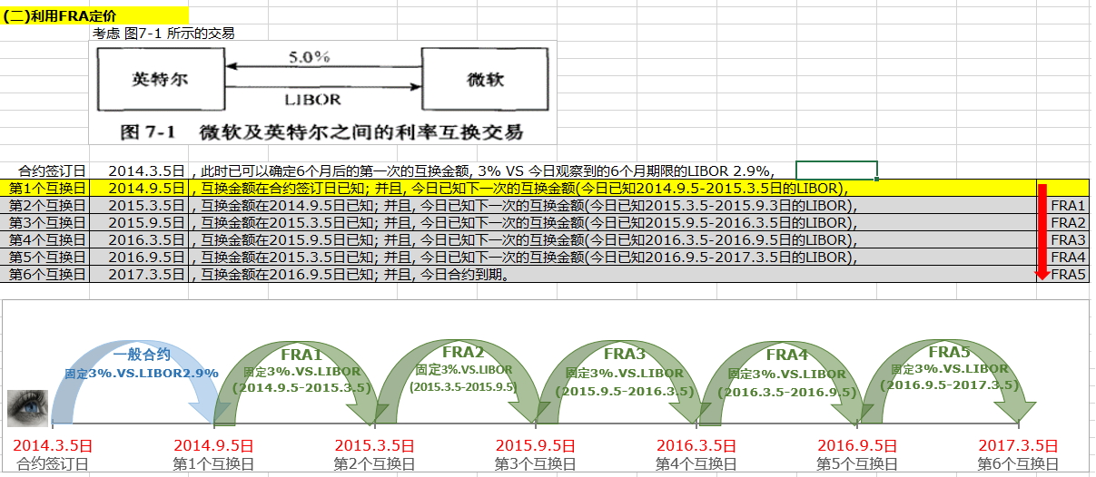Click '第1个互换日' label below the timeline

click(x=213, y=464)
